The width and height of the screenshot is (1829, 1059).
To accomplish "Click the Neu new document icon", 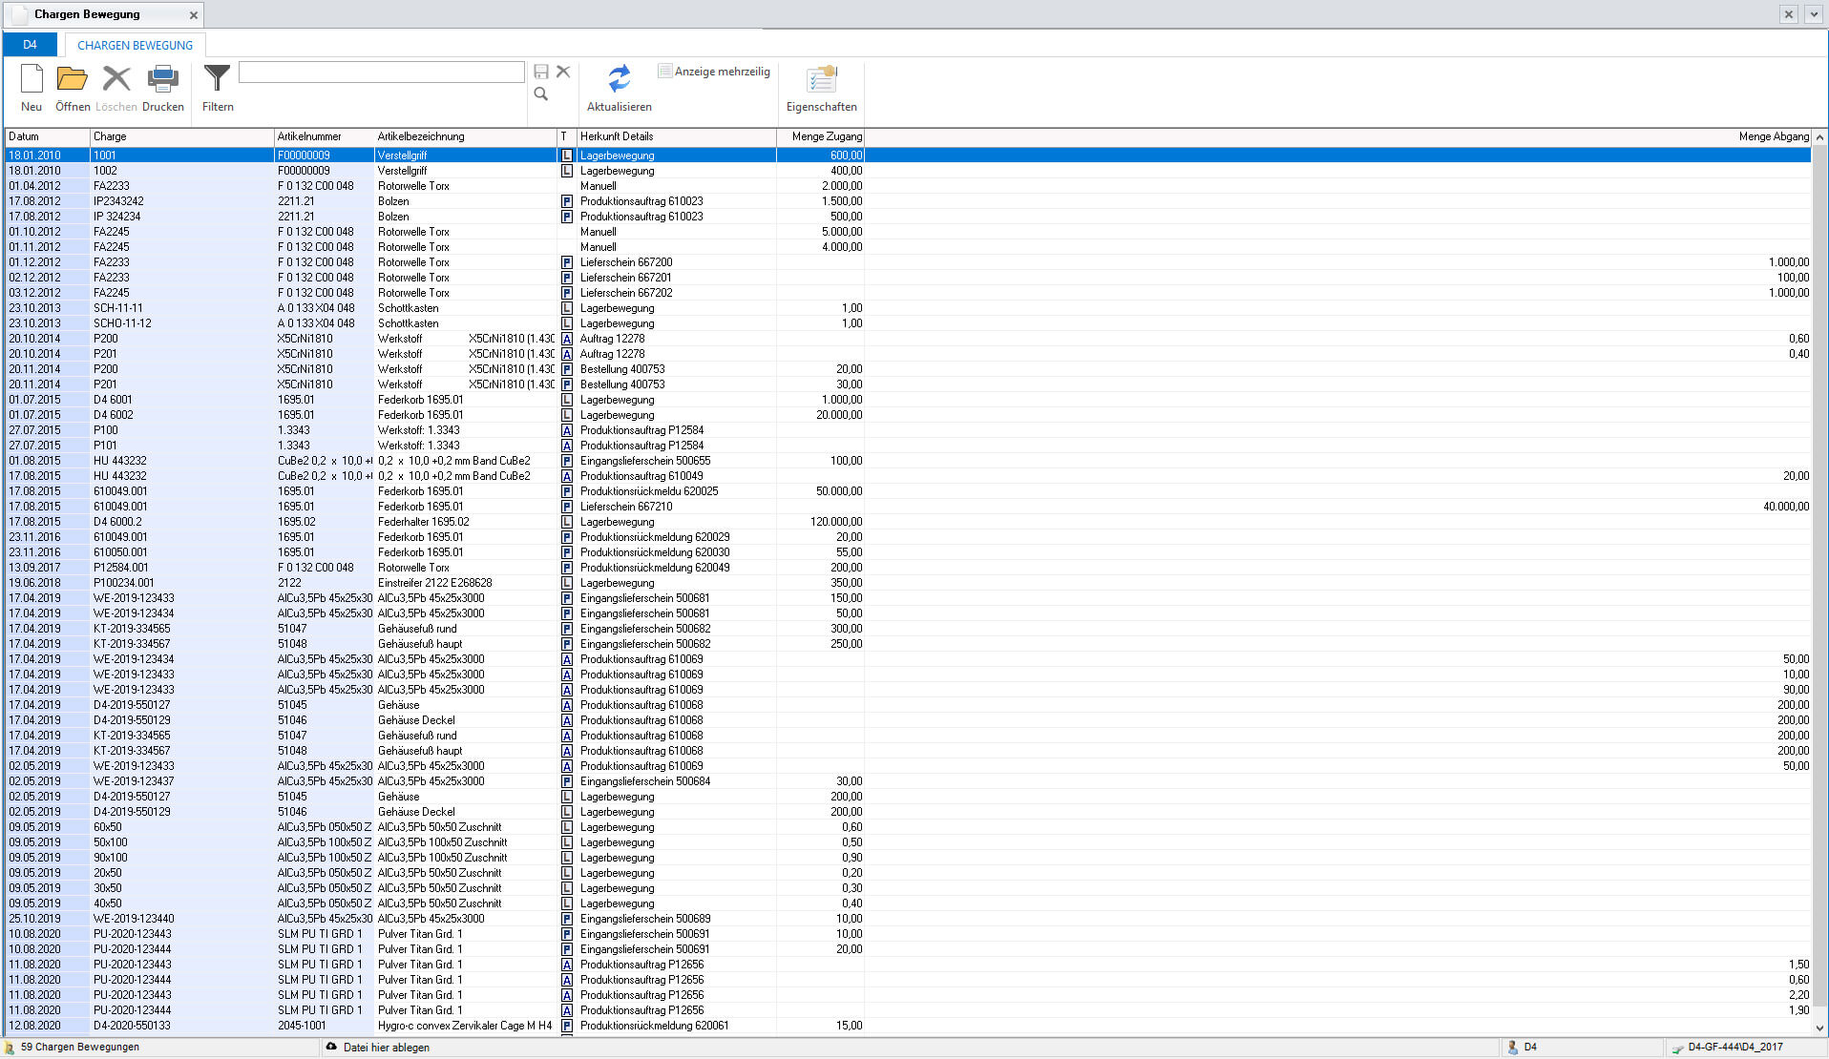I will coord(32,87).
